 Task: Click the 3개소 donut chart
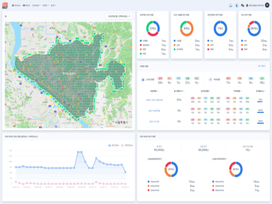(153, 28)
